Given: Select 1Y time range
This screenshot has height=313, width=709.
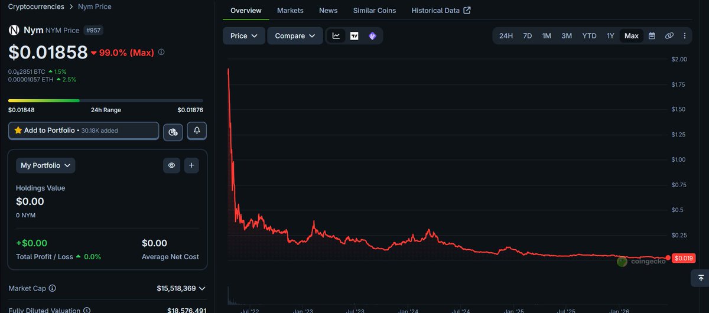Looking at the screenshot, I should [x=610, y=36].
